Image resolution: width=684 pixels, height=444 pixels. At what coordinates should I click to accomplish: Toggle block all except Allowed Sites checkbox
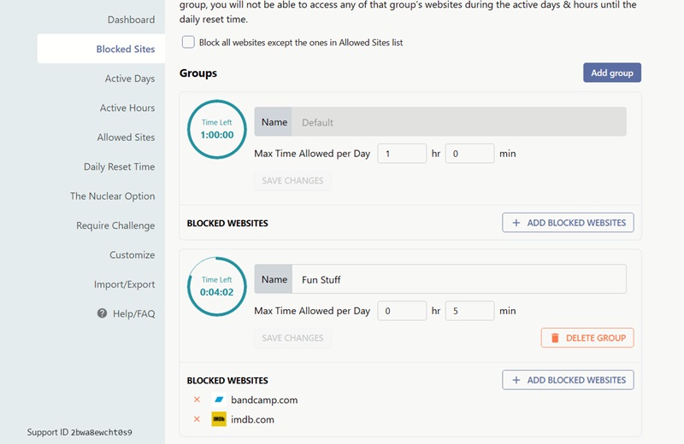click(188, 42)
